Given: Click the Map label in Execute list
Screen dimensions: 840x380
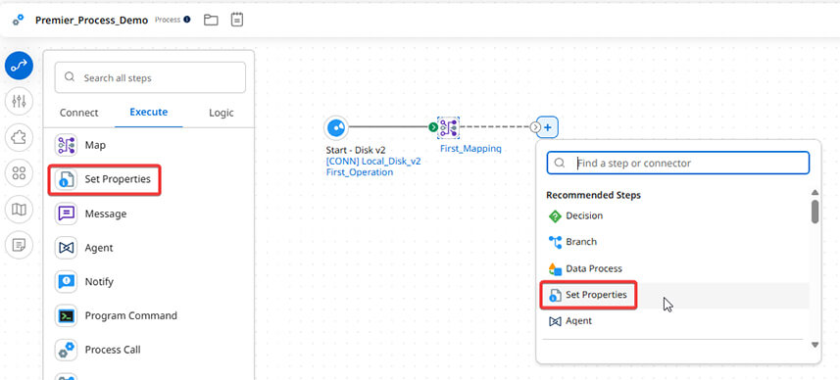Looking at the screenshot, I should 95,145.
